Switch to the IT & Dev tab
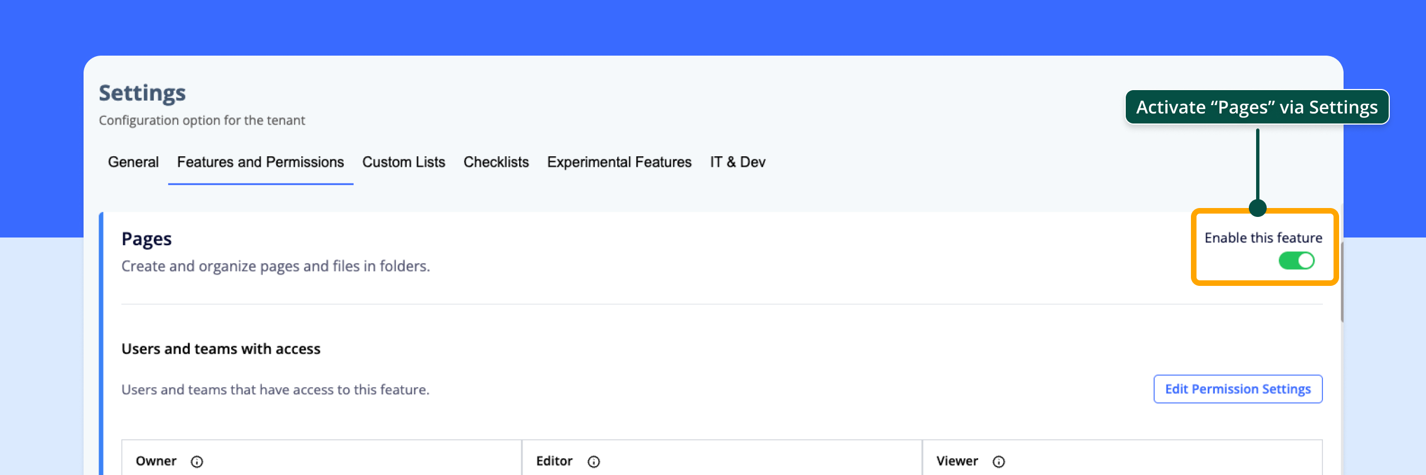1426x475 pixels. tap(738, 162)
